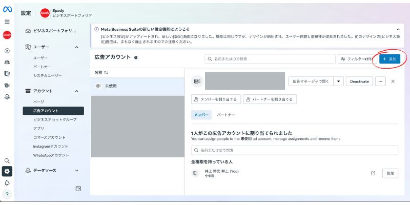Collapse the アカウント section
Screen dimensions: 410x205
tap(76, 91)
